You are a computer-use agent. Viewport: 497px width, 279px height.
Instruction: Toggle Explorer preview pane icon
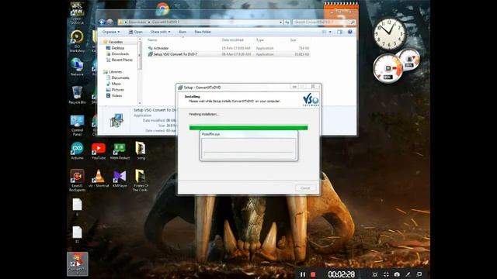pyautogui.click(x=340, y=32)
